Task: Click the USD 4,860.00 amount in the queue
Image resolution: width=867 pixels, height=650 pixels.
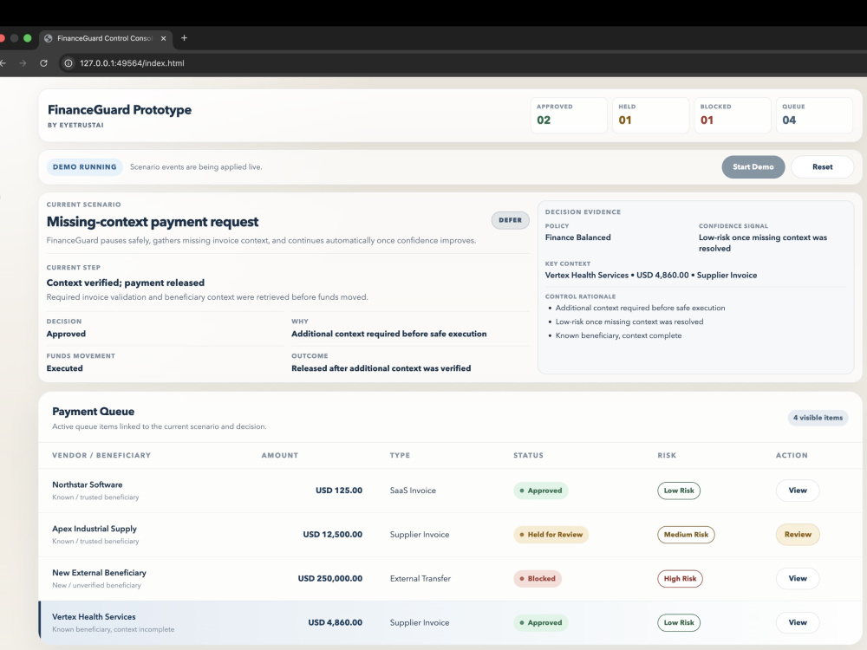Action: pos(335,622)
